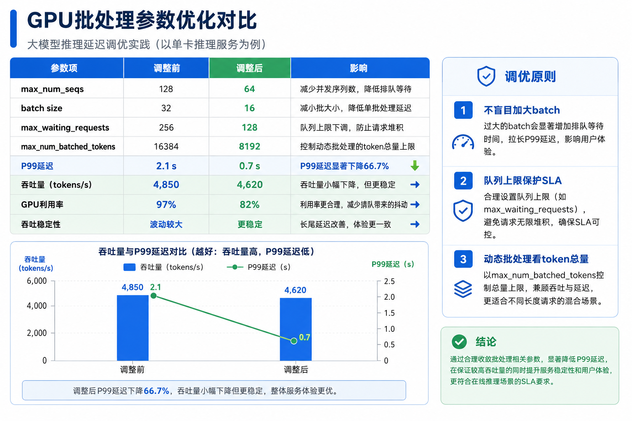The image size is (632, 421).
Task: Click the green P99延迟 legend marker
Action: click(x=235, y=267)
